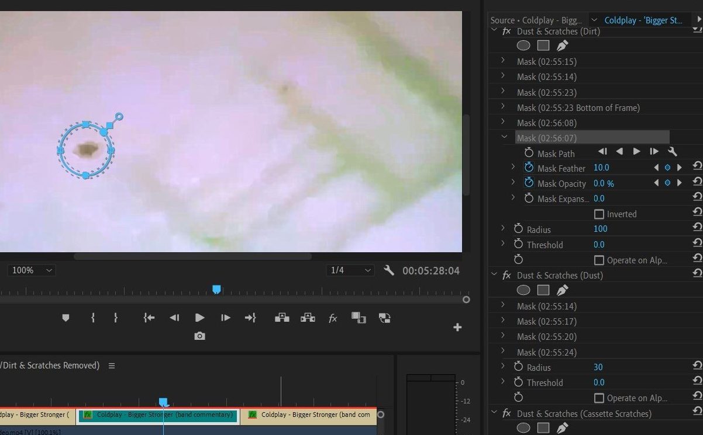
Task: Add or remove Mask Opacity keyframe
Action: coord(667,183)
